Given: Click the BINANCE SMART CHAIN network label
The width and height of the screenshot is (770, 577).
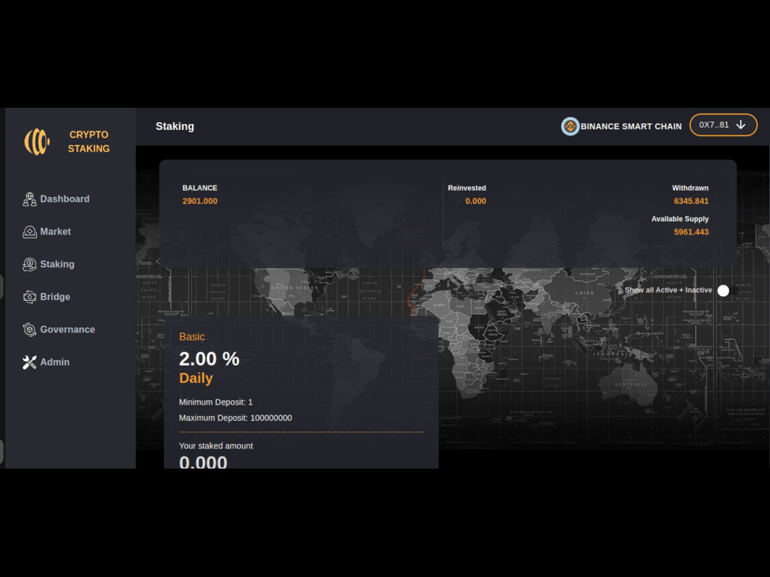Looking at the screenshot, I should [631, 127].
